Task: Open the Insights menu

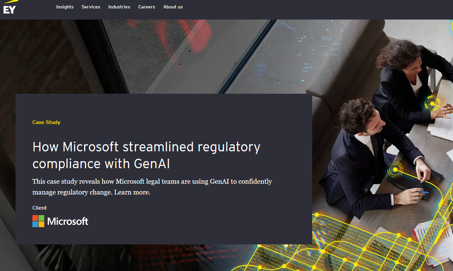Action: [x=65, y=7]
